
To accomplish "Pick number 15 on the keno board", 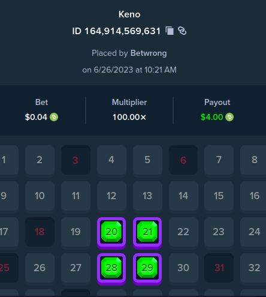I will click(219, 197).
